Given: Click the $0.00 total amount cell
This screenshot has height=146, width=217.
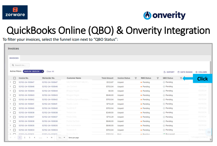Looking at the screenshot, I should point(111,91).
